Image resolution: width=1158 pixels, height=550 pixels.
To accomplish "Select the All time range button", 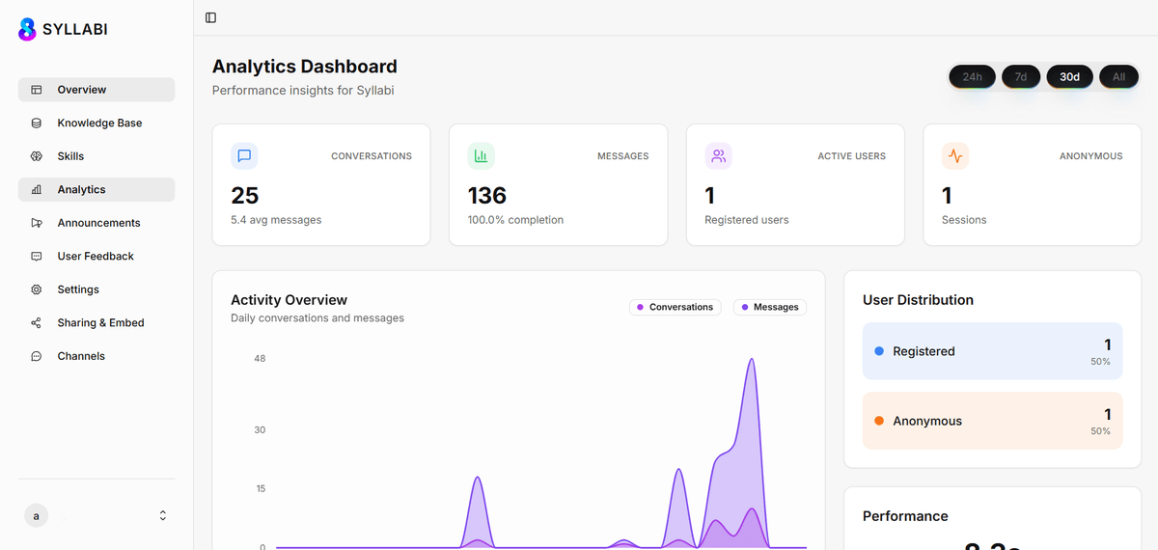I will (x=1118, y=76).
